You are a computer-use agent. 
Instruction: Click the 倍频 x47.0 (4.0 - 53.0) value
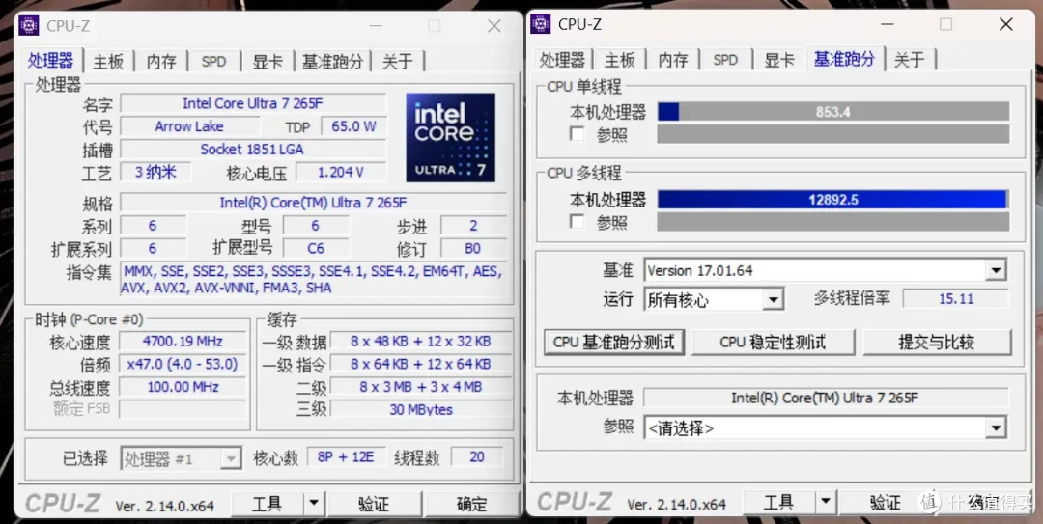[183, 365]
